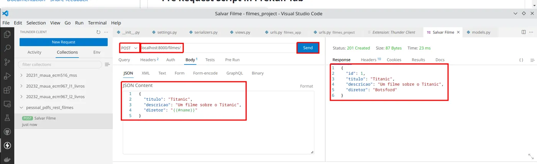Open the response Docs tab

point(440,60)
